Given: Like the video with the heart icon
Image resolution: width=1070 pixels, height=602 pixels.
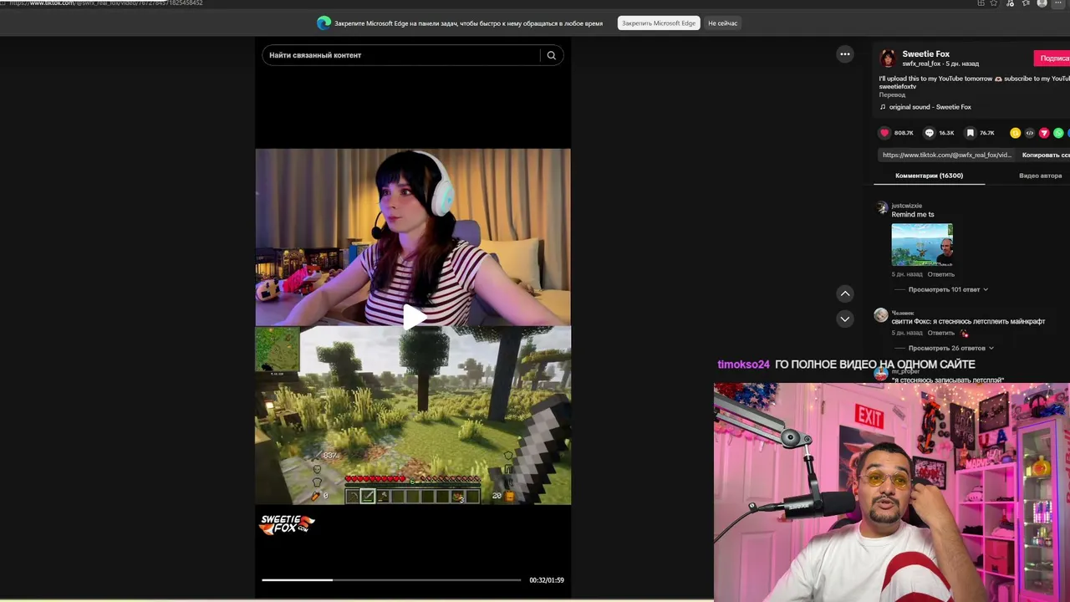Looking at the screenshot, I should pyautogui.click(x=884, y=133).
